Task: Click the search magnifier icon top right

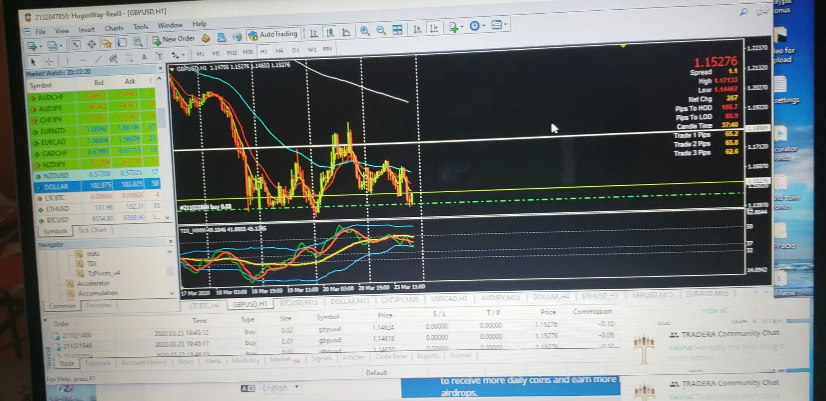Action: pos(743,12)
